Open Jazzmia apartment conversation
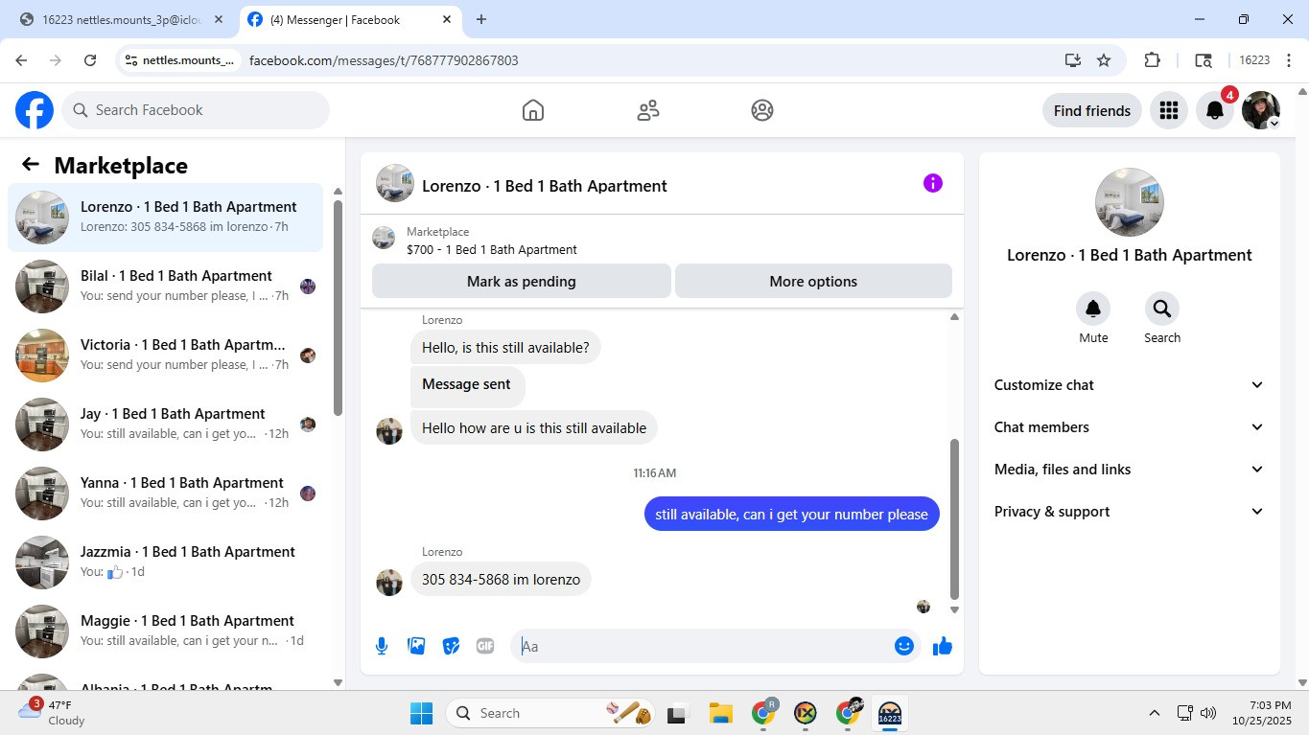This screenshot has width=1309, height=735. [166, 563]
